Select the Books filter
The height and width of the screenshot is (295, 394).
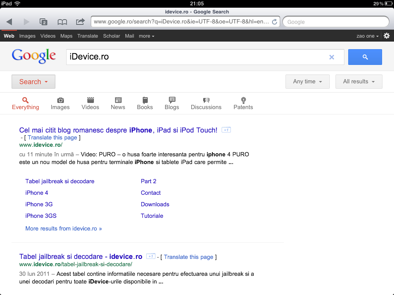click(145, 104)
